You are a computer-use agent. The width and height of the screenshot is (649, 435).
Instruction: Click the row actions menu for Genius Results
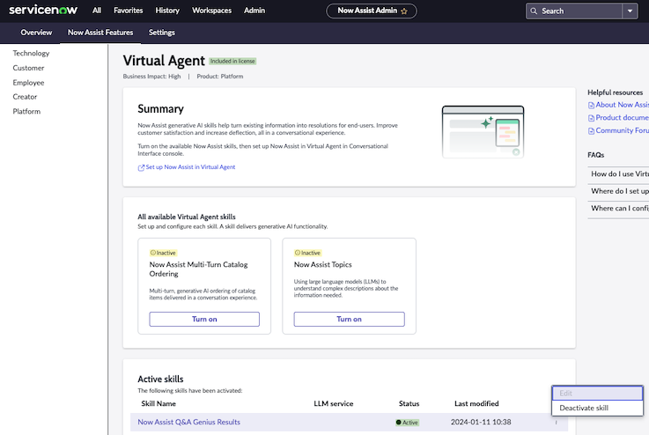point(556,423)
